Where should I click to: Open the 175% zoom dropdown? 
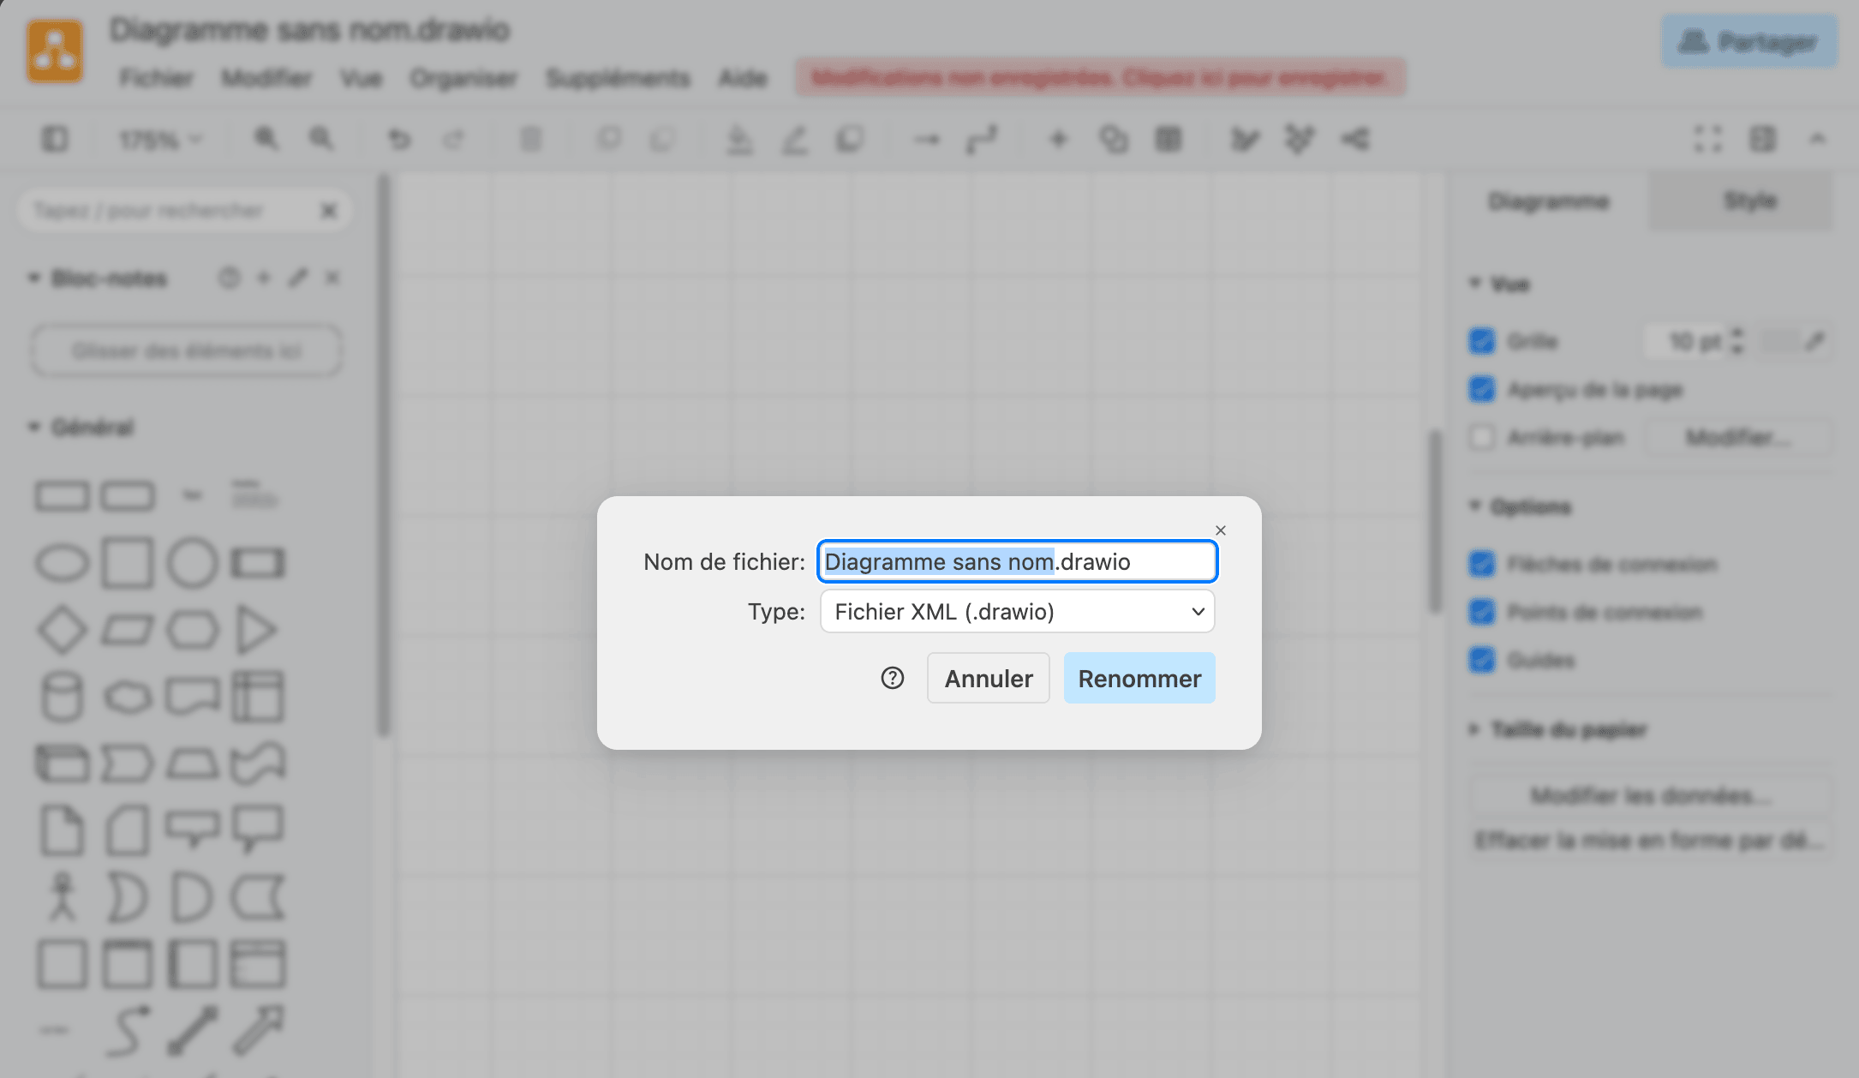coord(160,139)
